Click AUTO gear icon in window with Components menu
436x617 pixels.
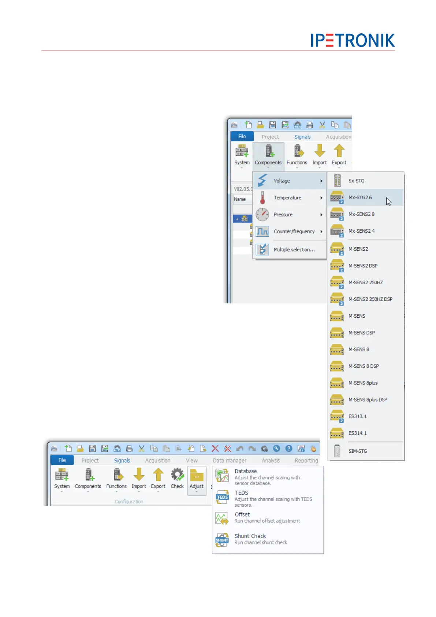pos(298,125)
